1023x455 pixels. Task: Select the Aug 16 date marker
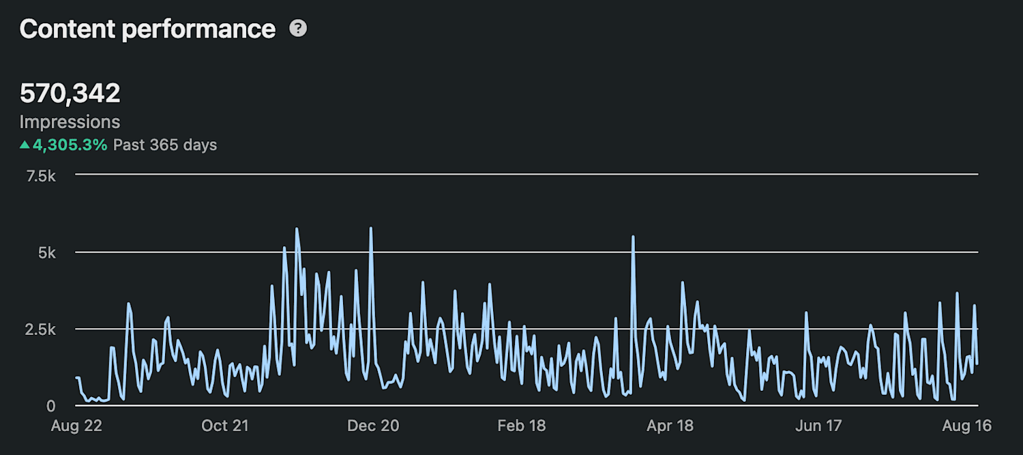(966, 426)
